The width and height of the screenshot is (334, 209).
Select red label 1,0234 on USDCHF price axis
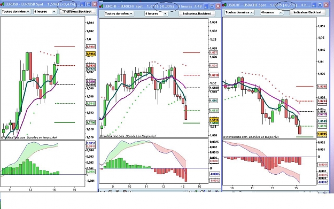coord(322,101)
